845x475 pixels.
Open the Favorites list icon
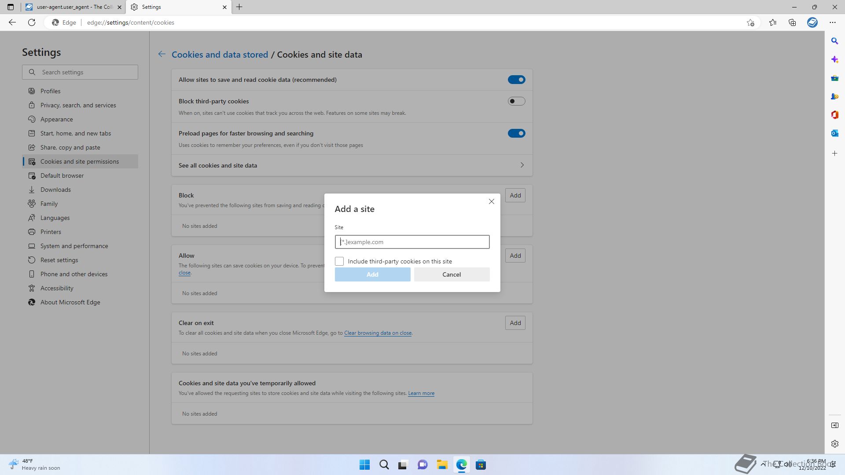pyautogui.click(x=773, y=22)
